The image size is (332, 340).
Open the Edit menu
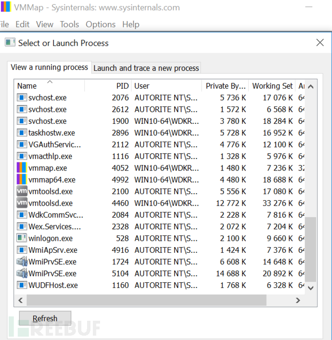point(22,24)
